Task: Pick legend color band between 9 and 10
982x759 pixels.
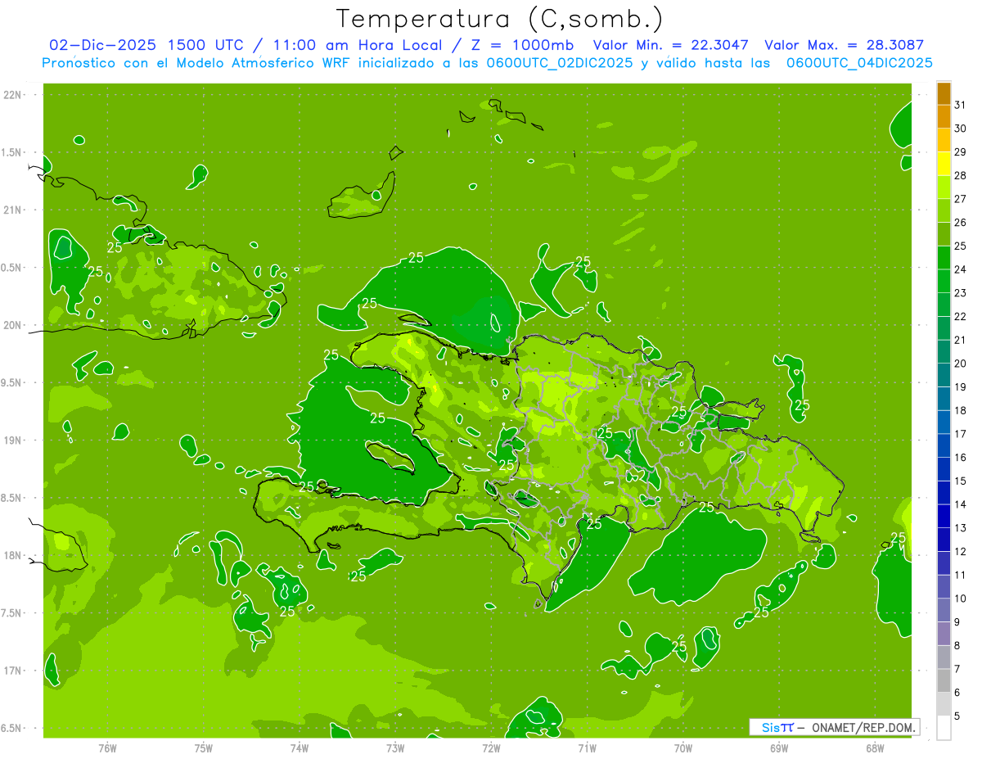Action: click(x=944, y=610)
